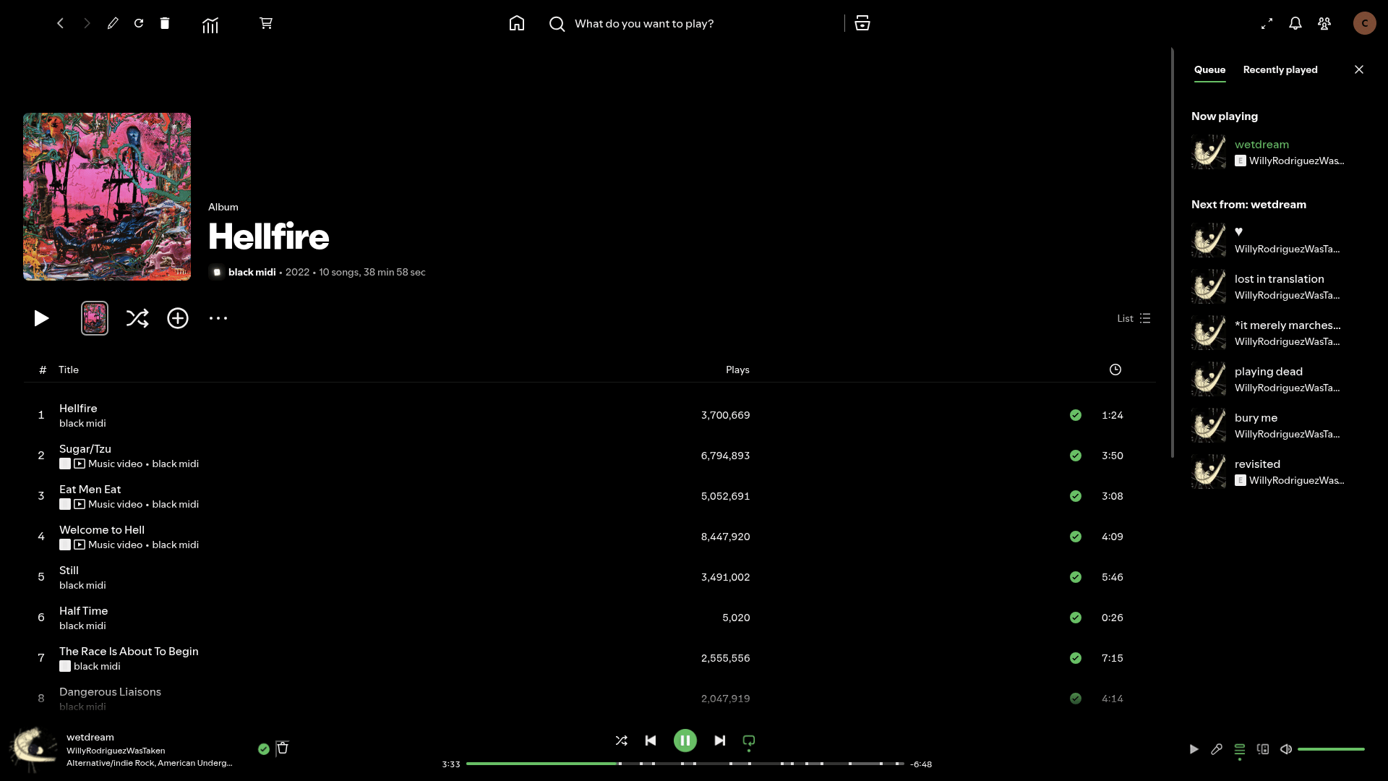Sort tracks by the Title column header
This screenshot has height=781, width=1388.
coord(69,370)
